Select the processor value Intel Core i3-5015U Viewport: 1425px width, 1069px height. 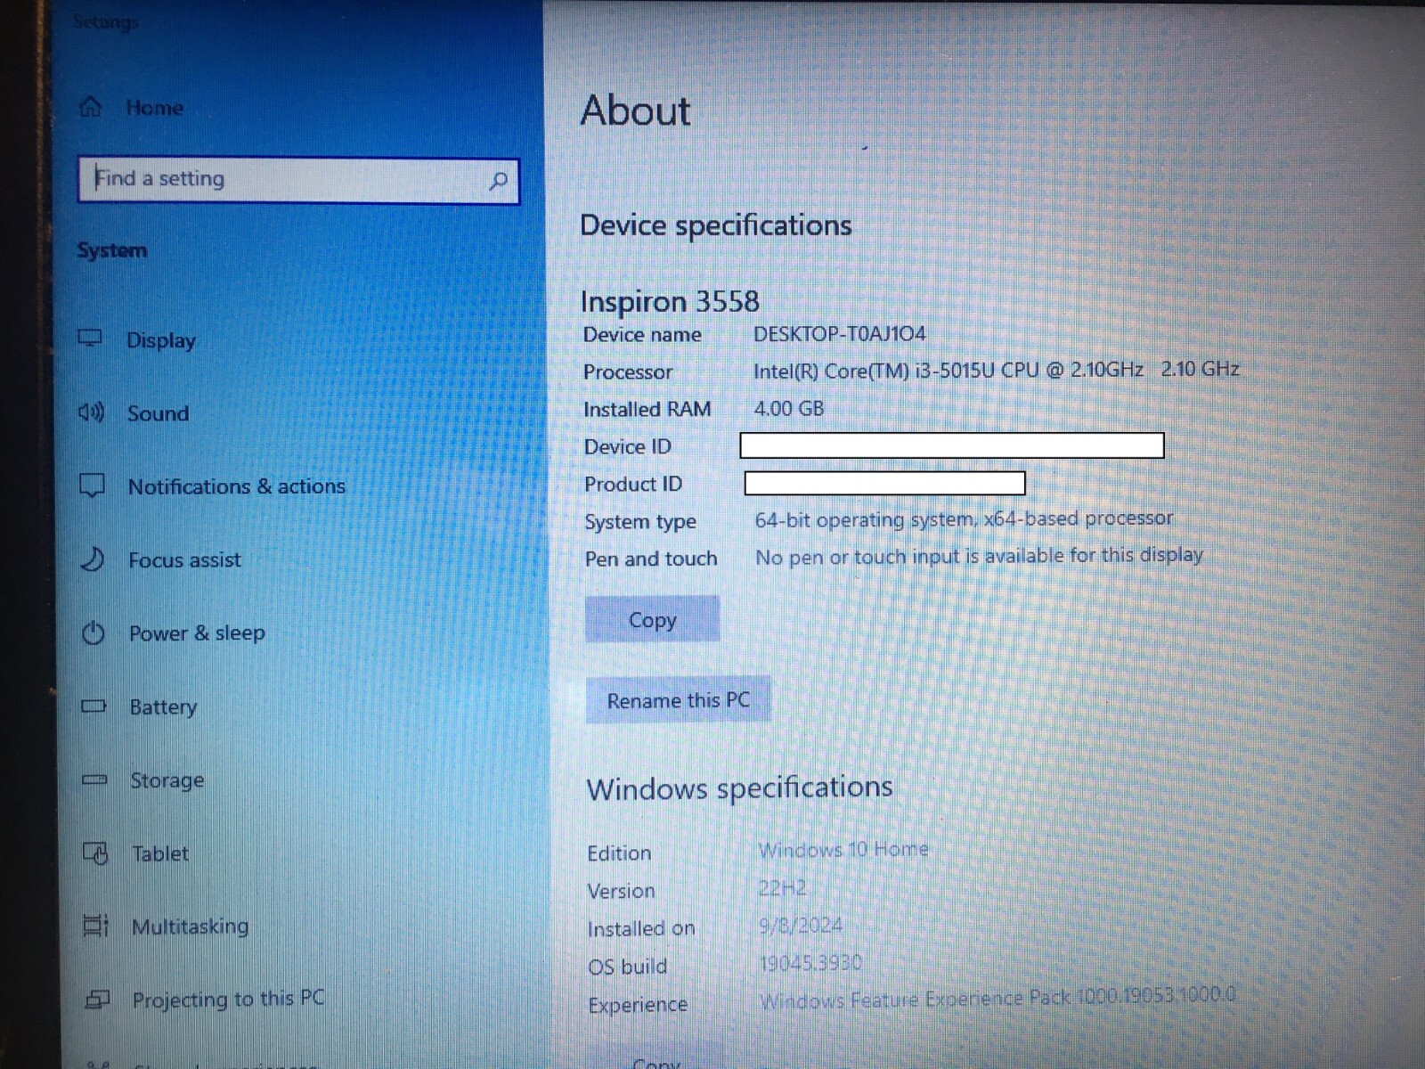point(996,370)
